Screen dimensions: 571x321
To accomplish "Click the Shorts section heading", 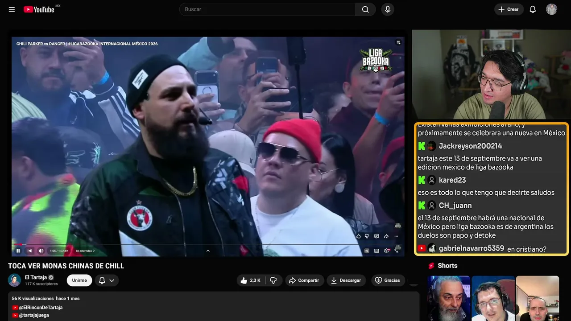I will 447,266.
